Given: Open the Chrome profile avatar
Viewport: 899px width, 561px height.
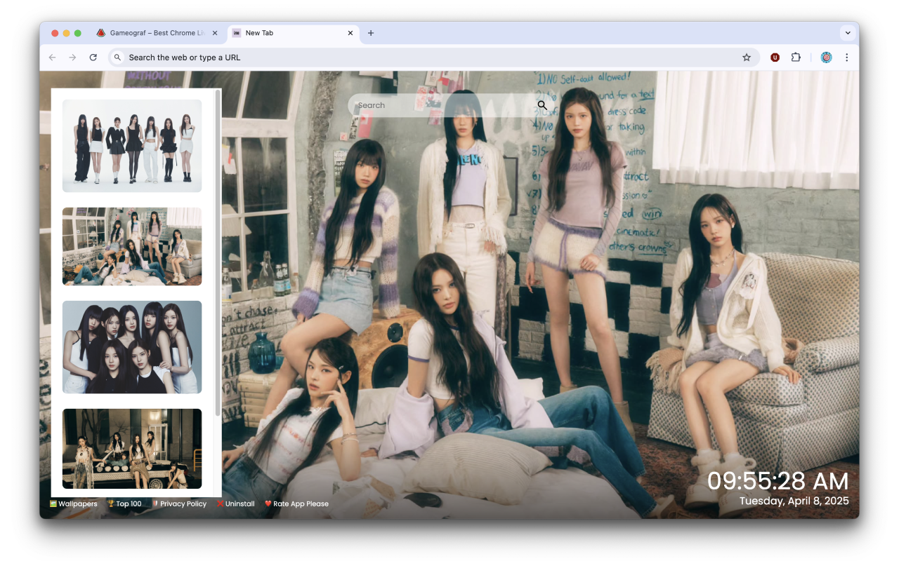Looking at the screenshot, I should click(x=827, y=58).
